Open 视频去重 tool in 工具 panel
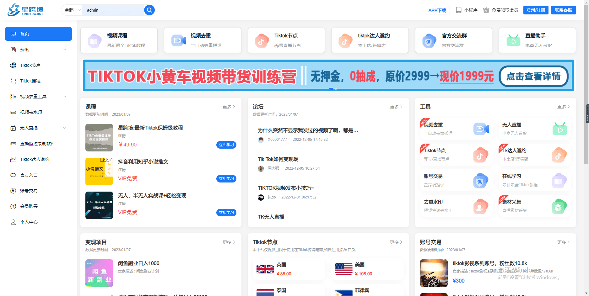 [x=456, y=129]
